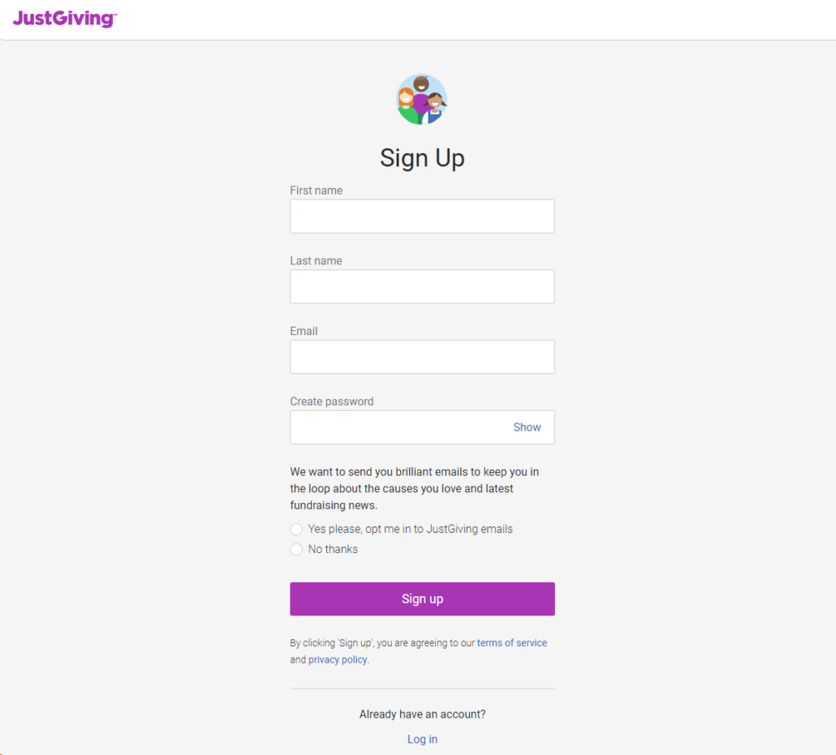This screenshot has height=755, width=836.
Task: Show the password characters
Action: [x=527, y=427]
